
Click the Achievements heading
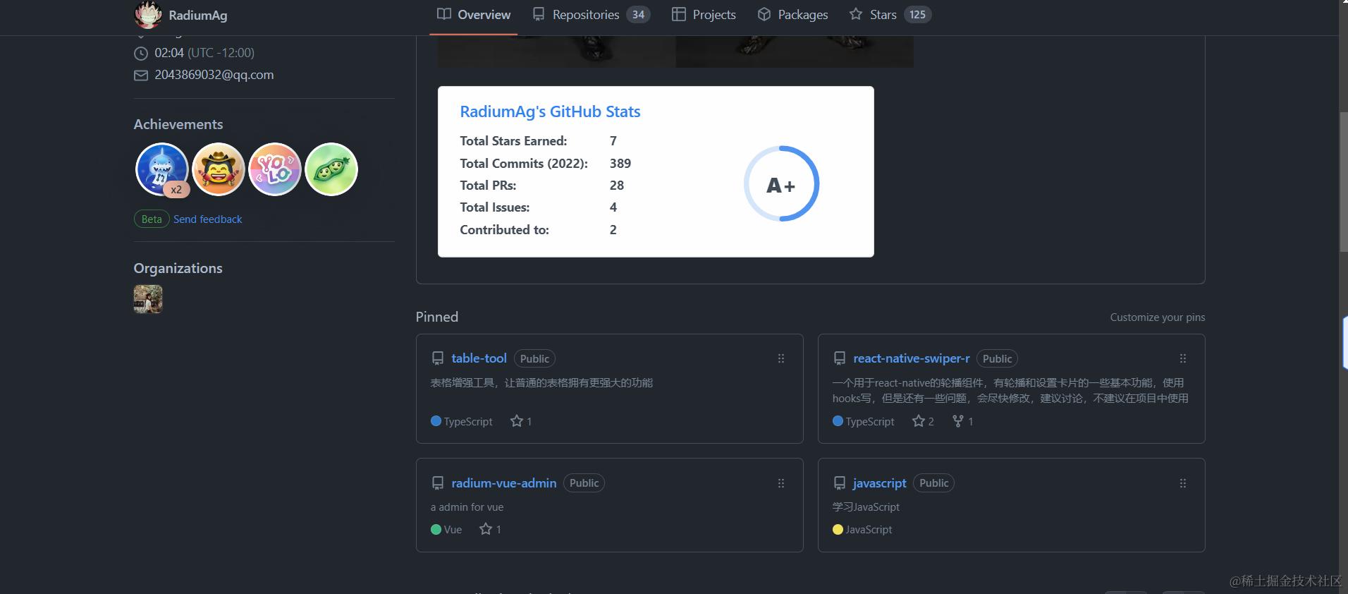point(178,124)
